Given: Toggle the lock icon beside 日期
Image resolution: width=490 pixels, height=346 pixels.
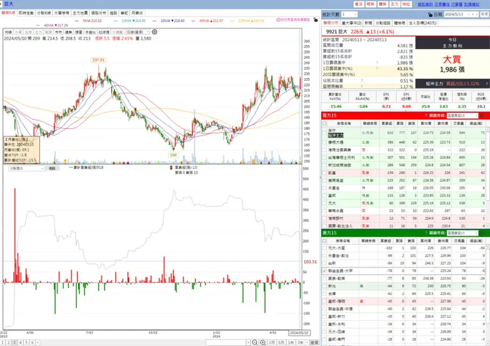Looking at the screenshot, I should coord(430,15).
